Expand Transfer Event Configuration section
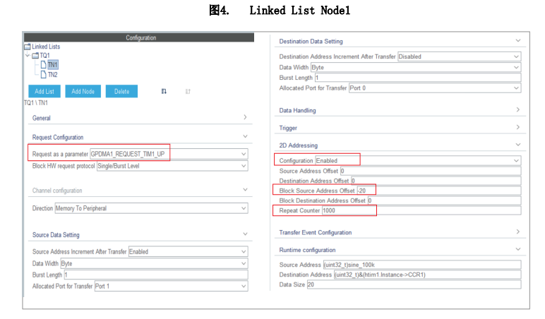The width and height of the screenshot is (545, 319). click(518, 231)
